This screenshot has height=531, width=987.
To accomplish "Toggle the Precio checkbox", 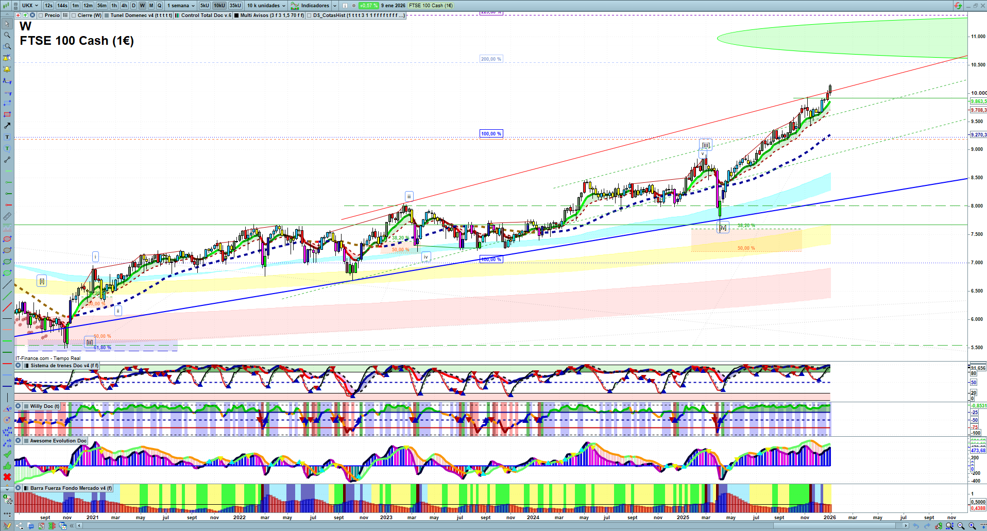I will coord(41,15).
